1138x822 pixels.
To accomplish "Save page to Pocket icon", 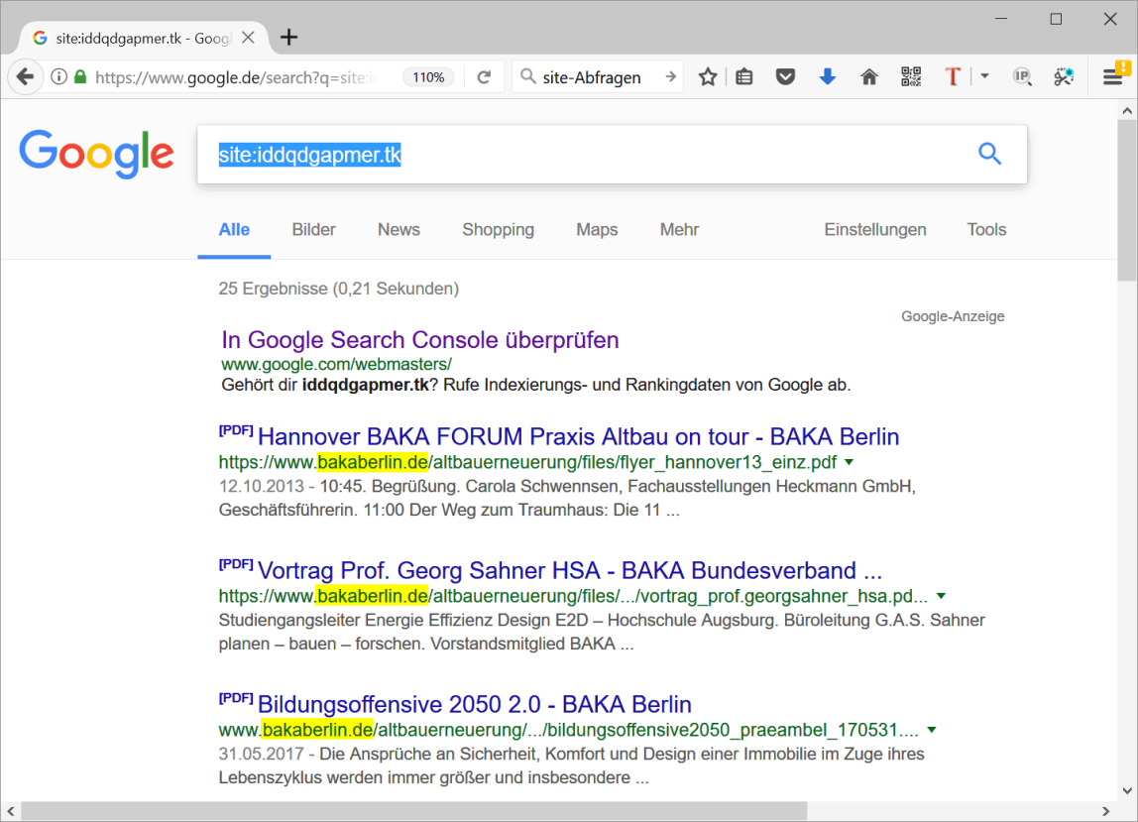I will (x=785, y=77).
